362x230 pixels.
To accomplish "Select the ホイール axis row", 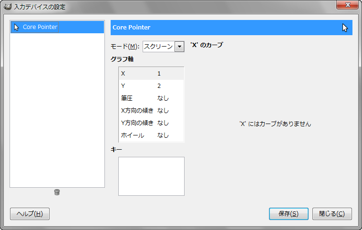I will point(152,135).
